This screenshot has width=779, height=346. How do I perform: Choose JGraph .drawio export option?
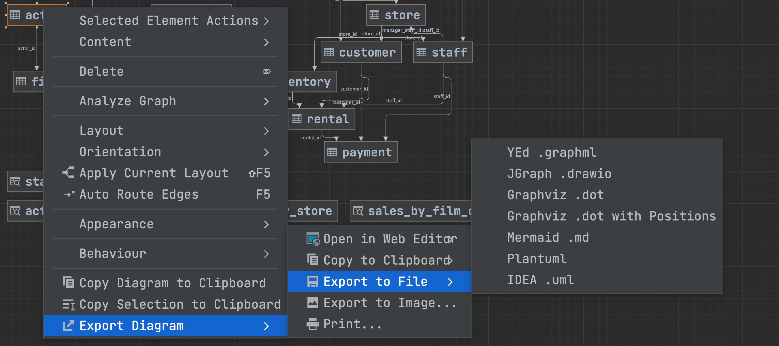point(559,174)
